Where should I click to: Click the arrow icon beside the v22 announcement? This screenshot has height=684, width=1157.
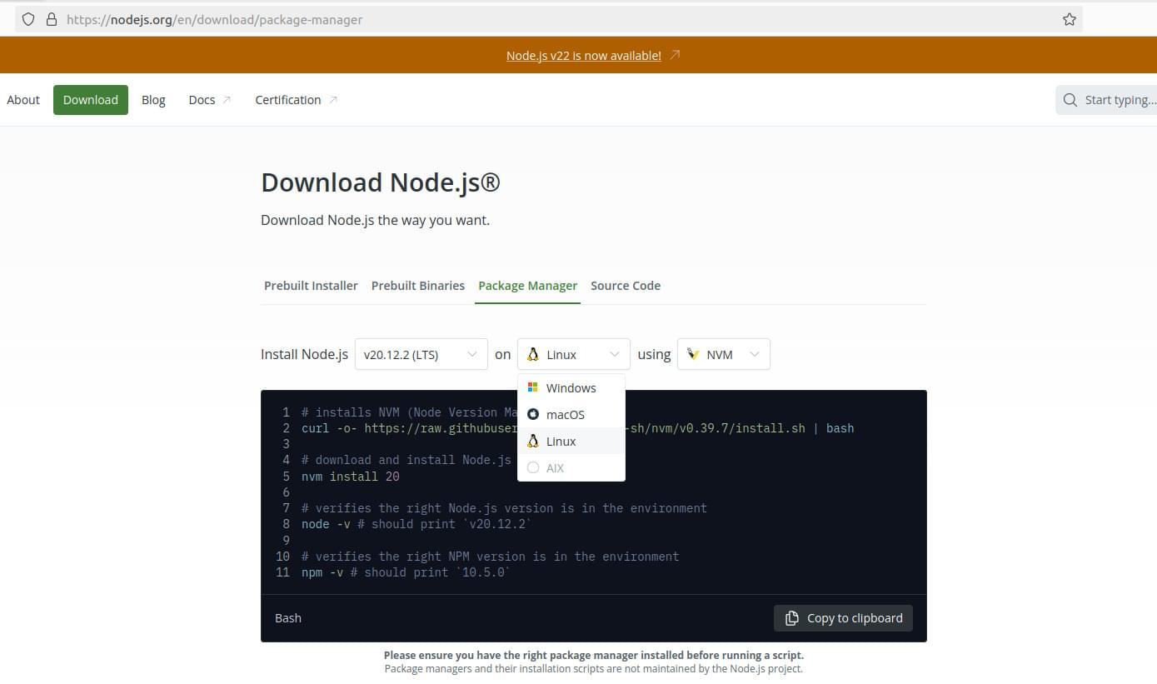(675, 55)
